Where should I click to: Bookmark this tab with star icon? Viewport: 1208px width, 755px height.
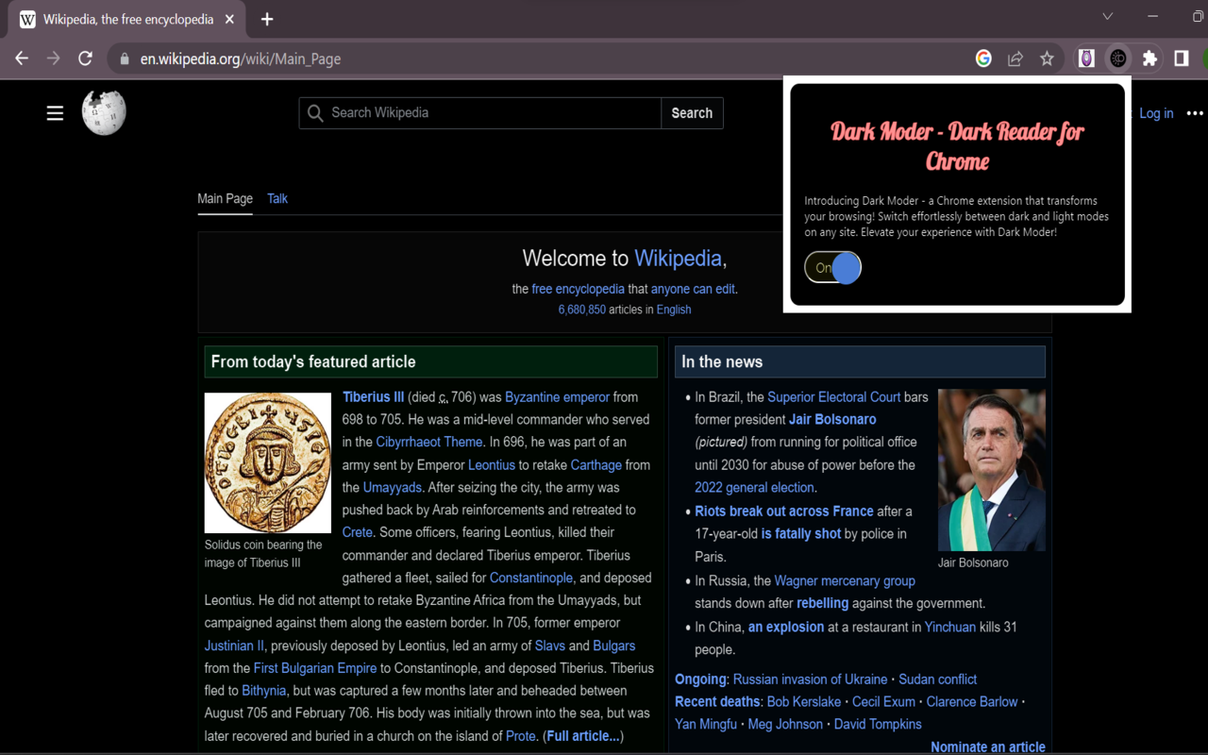[x=1047, y=59]
